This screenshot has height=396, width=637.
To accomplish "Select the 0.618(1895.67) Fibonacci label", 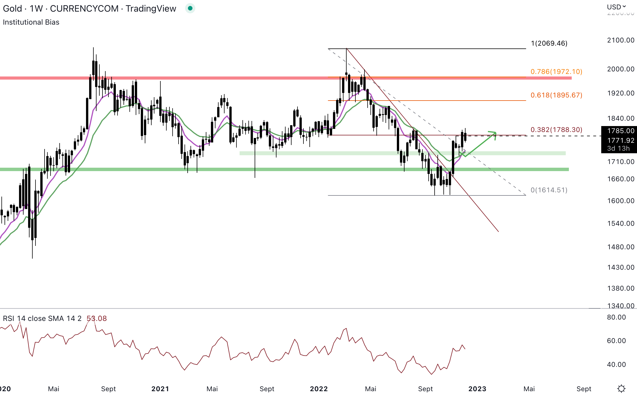I will click(556, 95).
